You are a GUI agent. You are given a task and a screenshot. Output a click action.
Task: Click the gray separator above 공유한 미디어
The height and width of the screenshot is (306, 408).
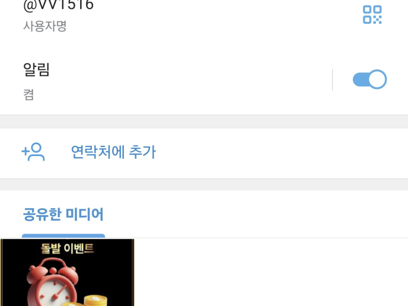pos(204,185)
